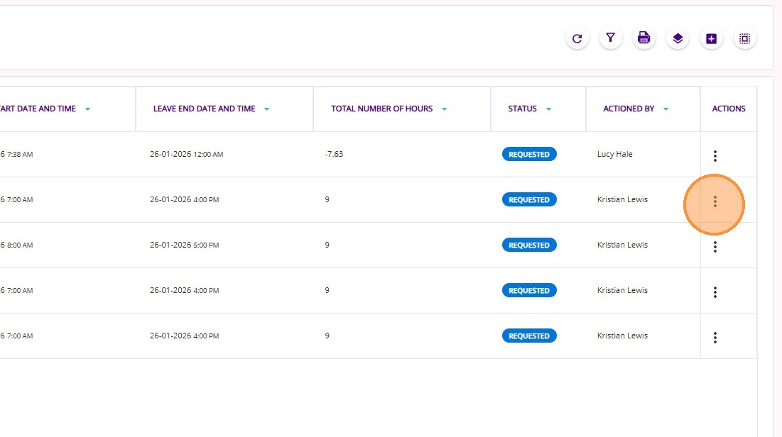This screenshot has width=782, height=437.
Task: Click the Leave End Date and Time header
Action: tap(204, 109)
